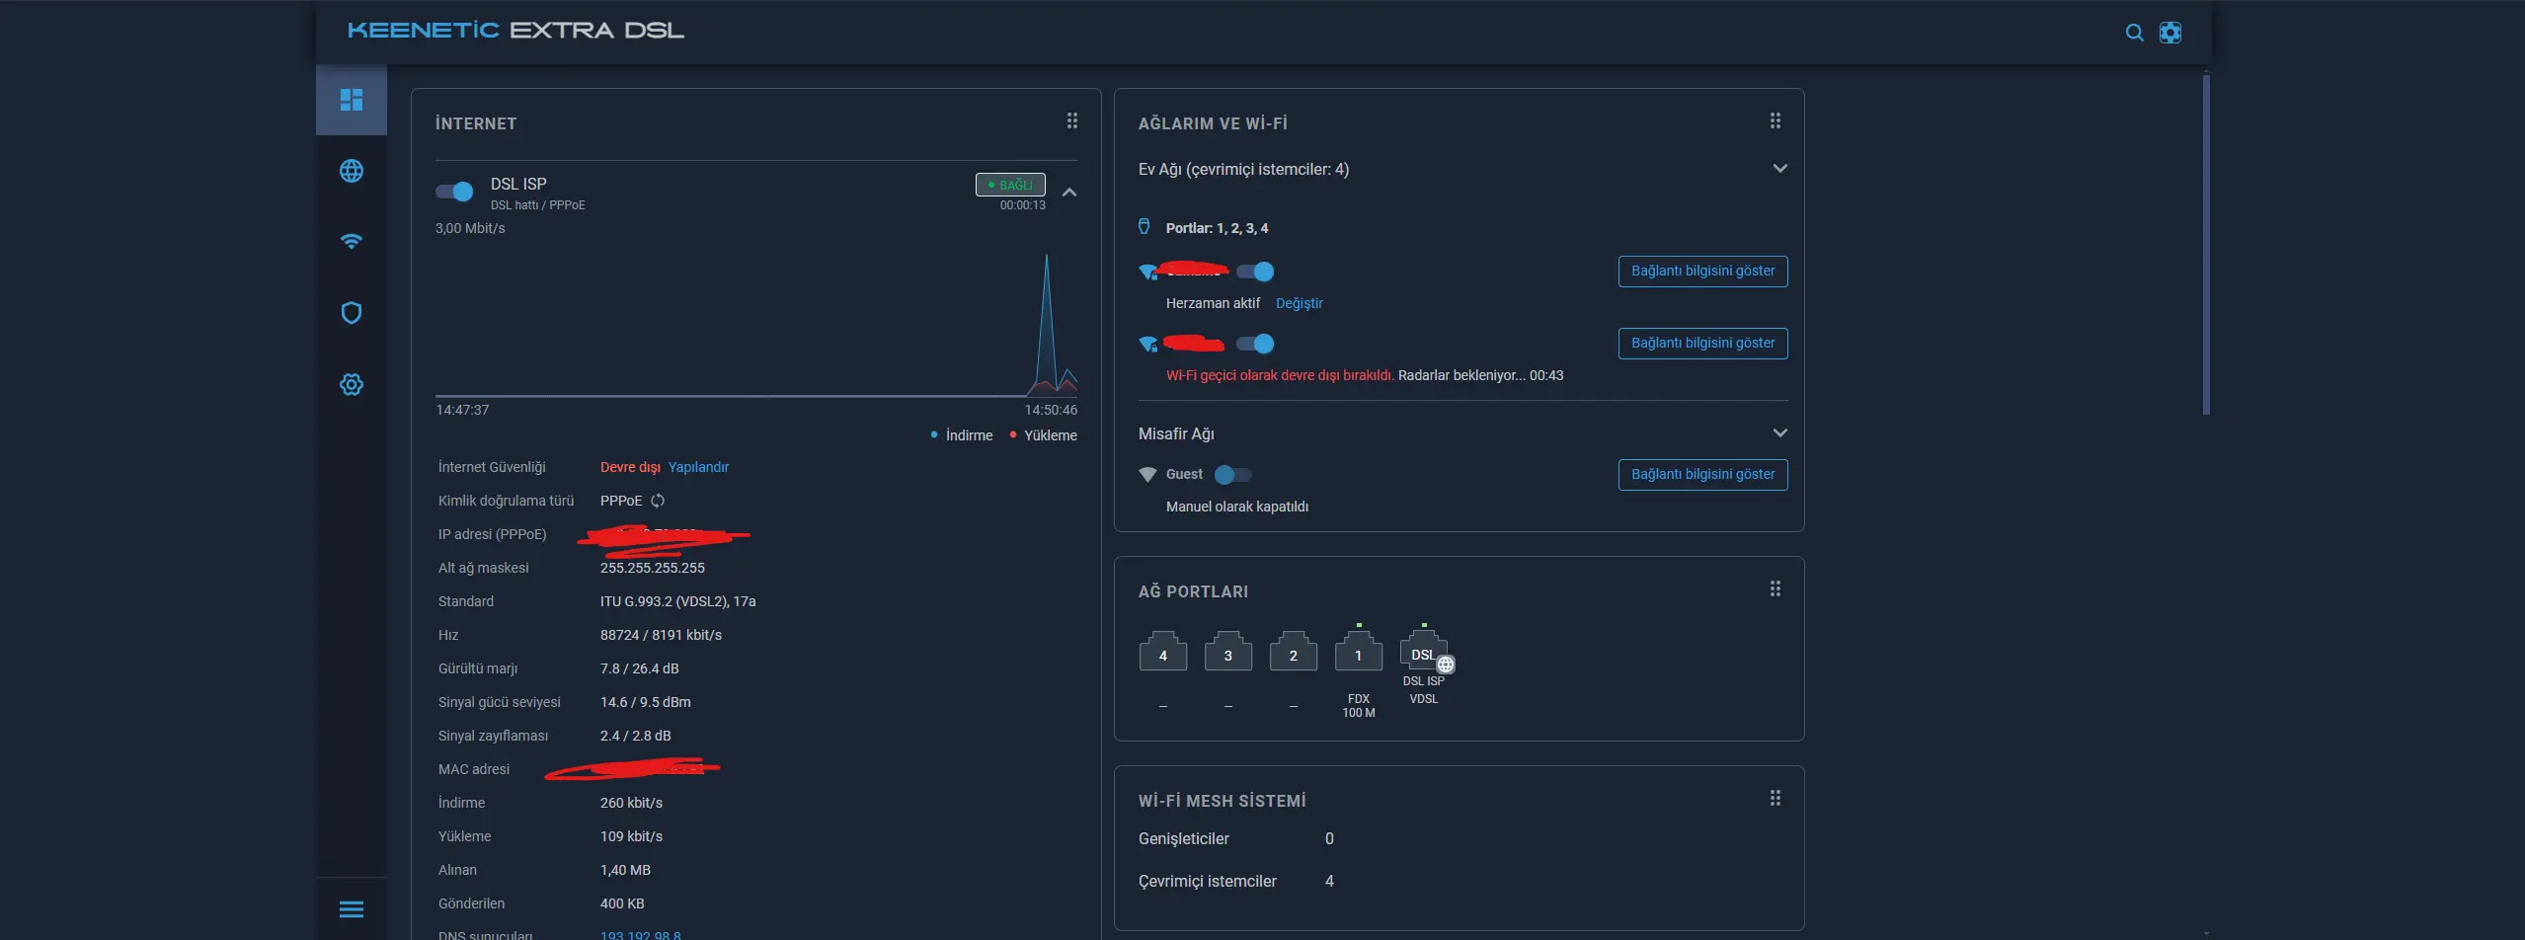Click the Yapılandır link

click(x=698, y=467)
